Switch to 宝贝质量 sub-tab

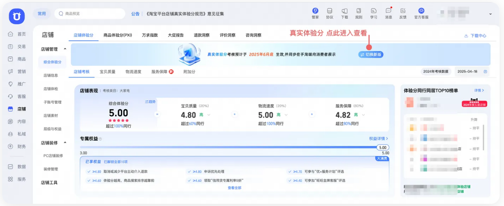click(x=108, y=72)
